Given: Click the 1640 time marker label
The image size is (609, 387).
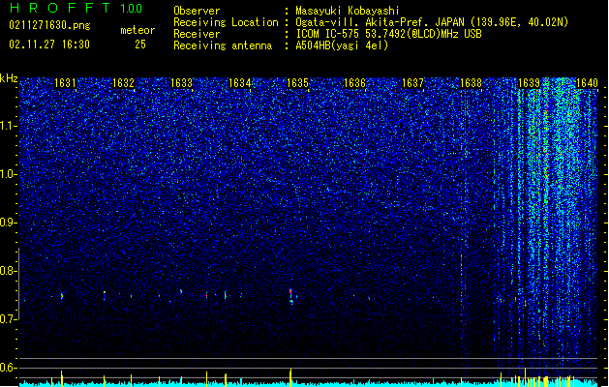Looking at the screenshot, I should (588, 83).
